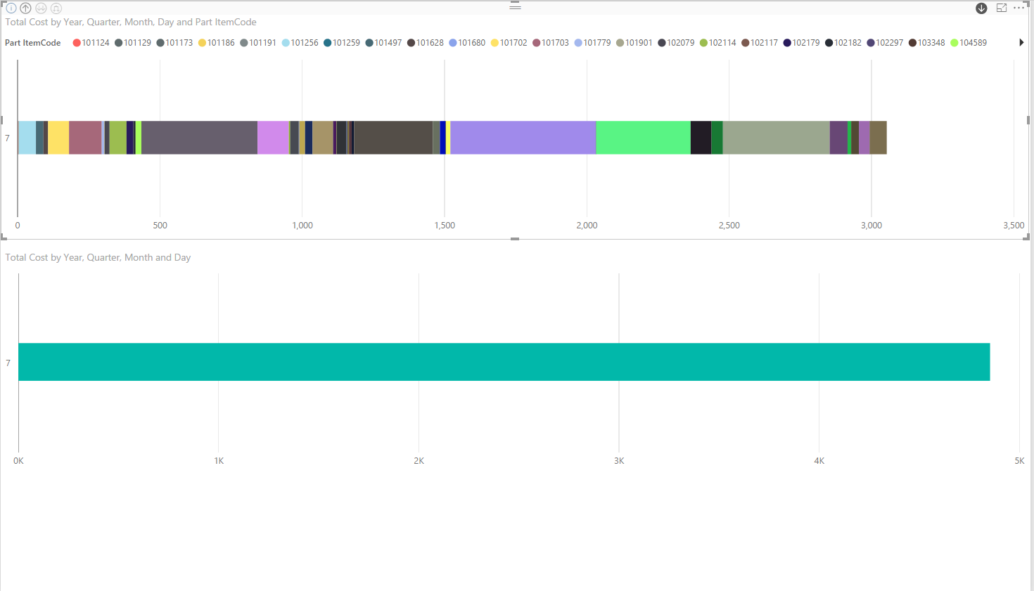
Task: Choose legend entry 101256
Action: (300, 43)
